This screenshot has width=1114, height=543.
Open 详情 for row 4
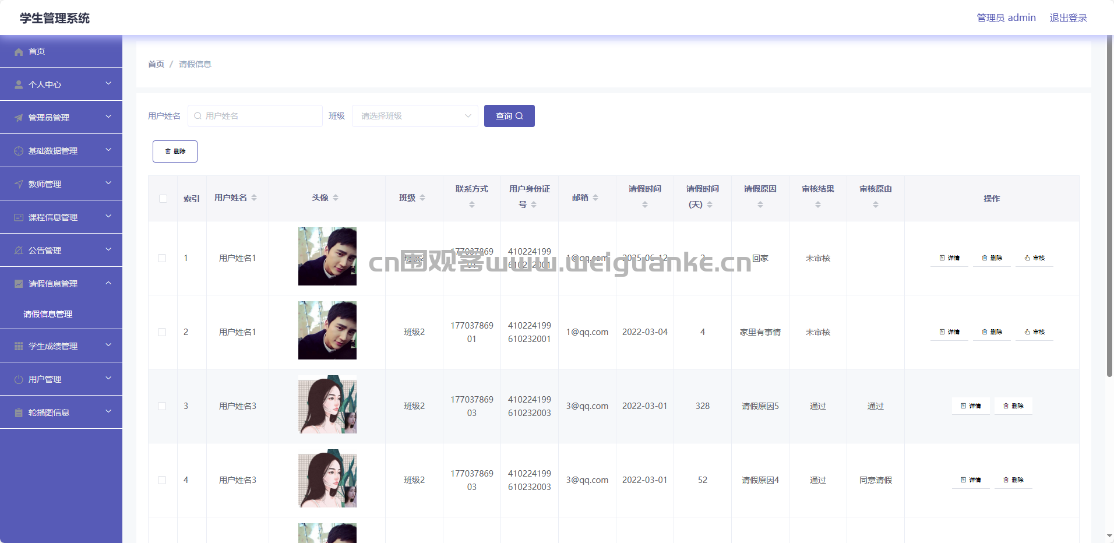click(x=971, y=480)
